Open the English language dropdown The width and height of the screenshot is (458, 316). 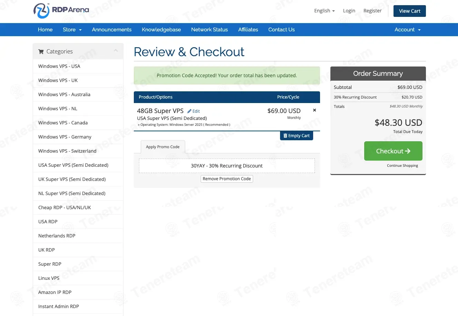[324, 11]
